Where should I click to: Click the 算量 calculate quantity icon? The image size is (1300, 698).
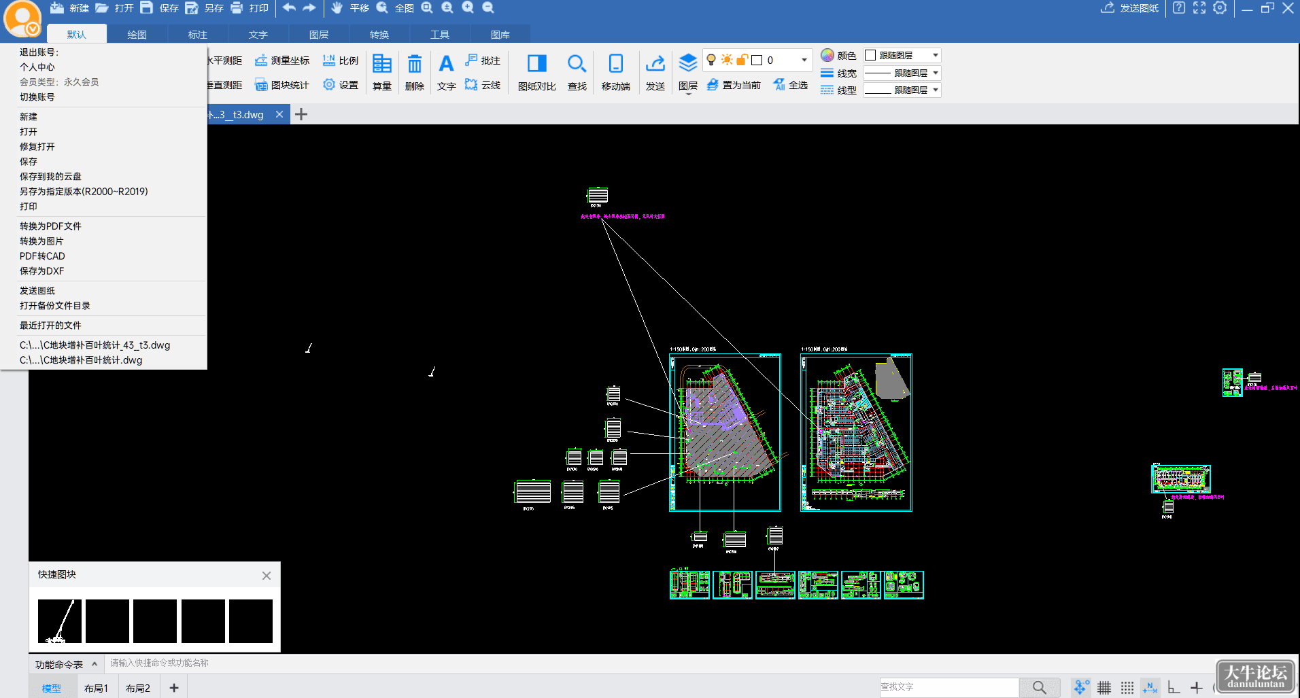coord(382,71)
